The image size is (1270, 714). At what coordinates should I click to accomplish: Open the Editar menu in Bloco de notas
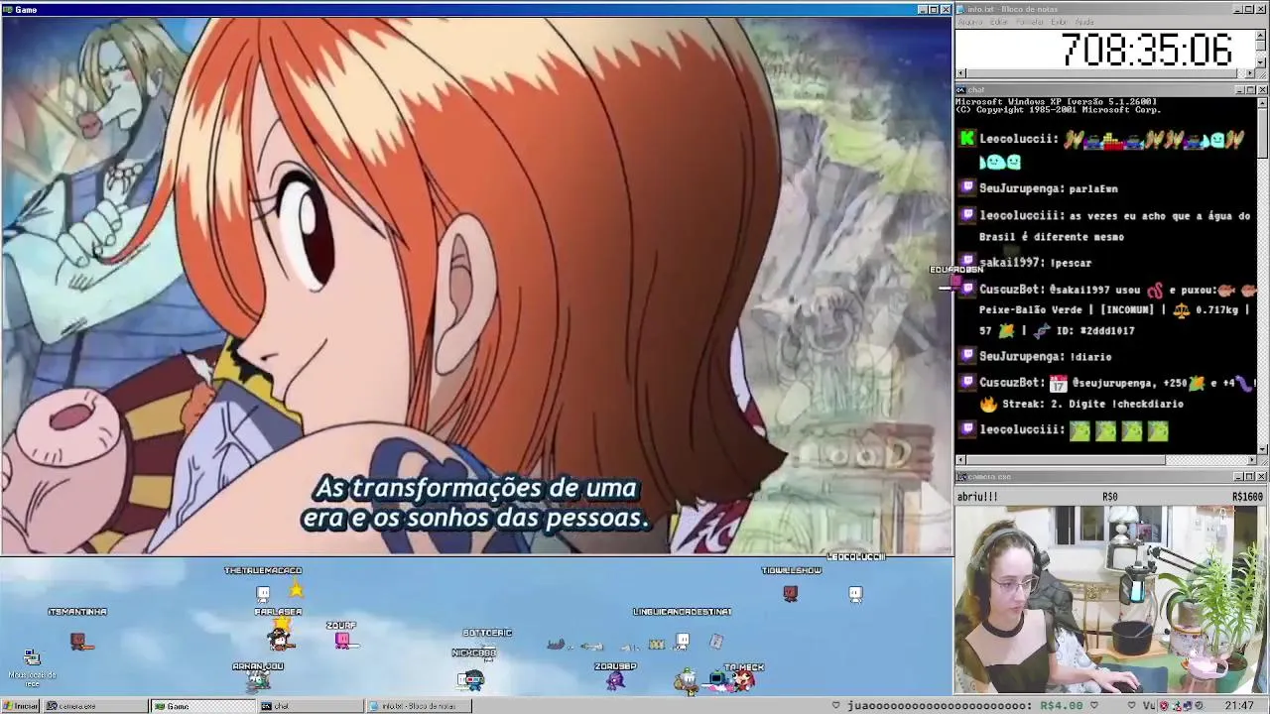tap(999, 22)
